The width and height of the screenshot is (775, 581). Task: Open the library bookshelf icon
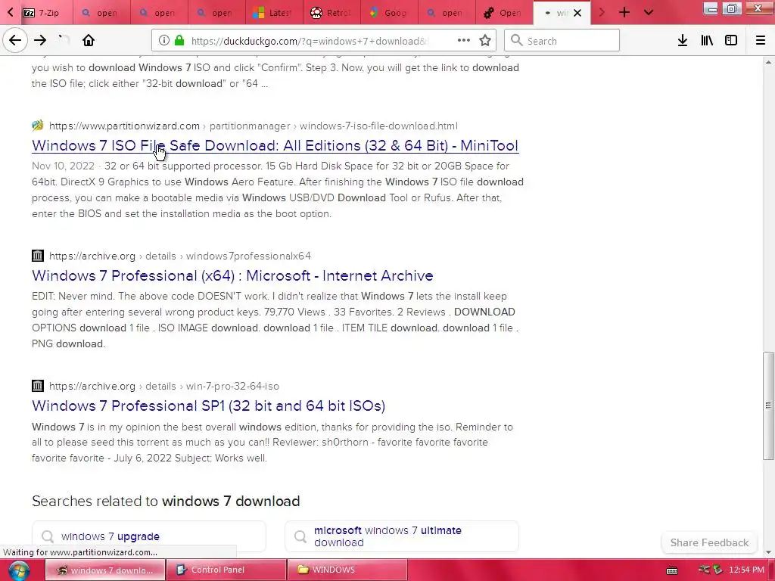[x=707, y=41]
